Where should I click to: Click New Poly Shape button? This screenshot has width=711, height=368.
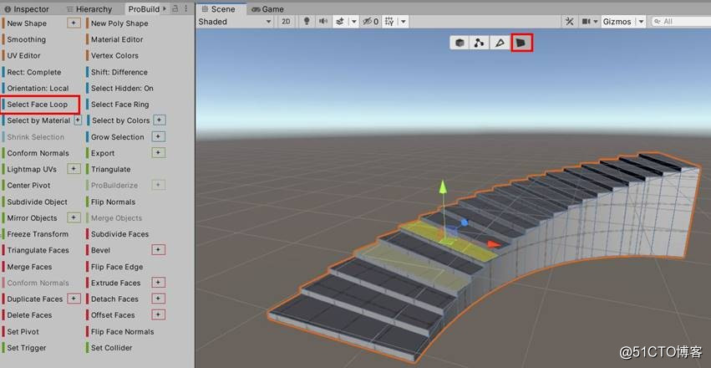pyautogui.click(x=119, y=23)
